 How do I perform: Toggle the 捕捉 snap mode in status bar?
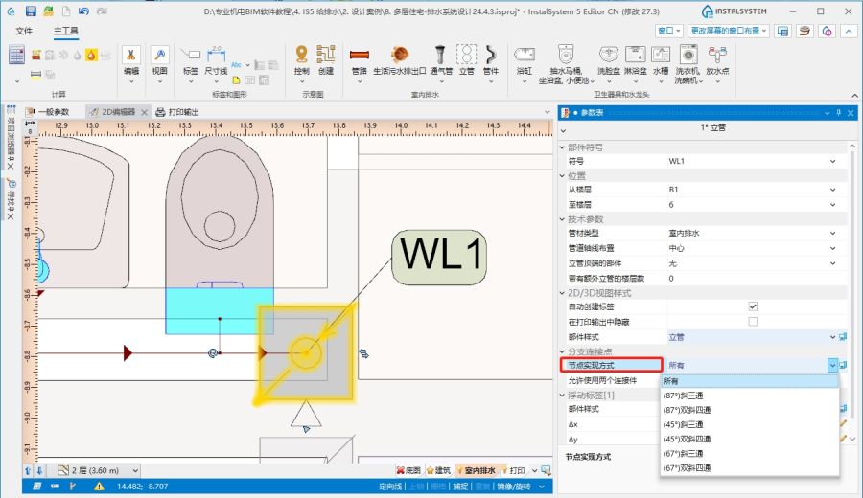tap(458, 487)
